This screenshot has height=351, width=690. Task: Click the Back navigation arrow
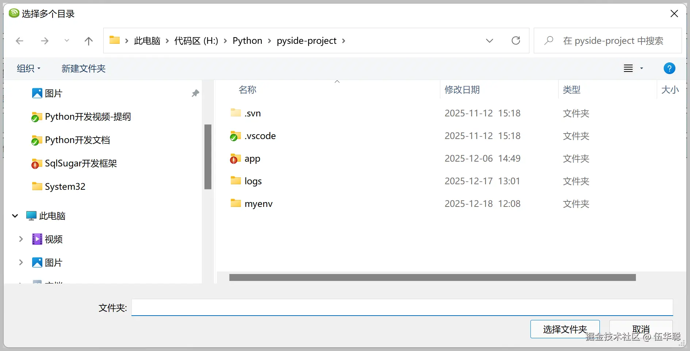(x=20, y=41)
